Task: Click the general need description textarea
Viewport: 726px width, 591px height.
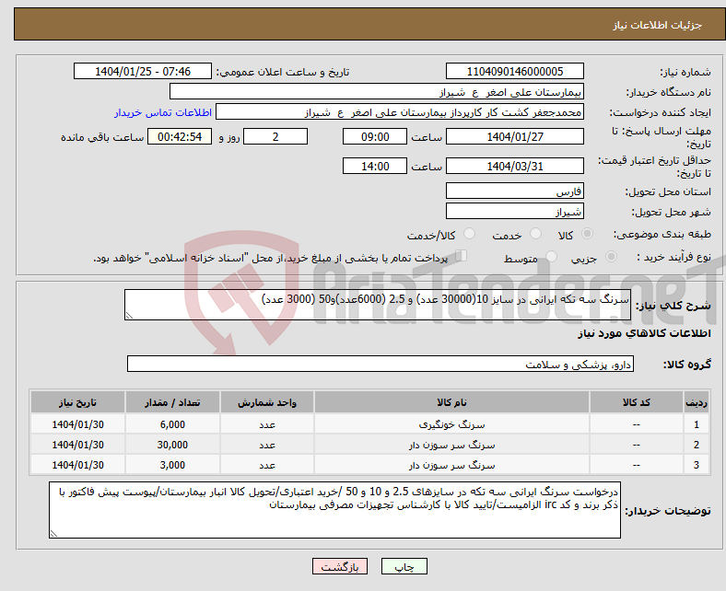Action: pos(378,305)
